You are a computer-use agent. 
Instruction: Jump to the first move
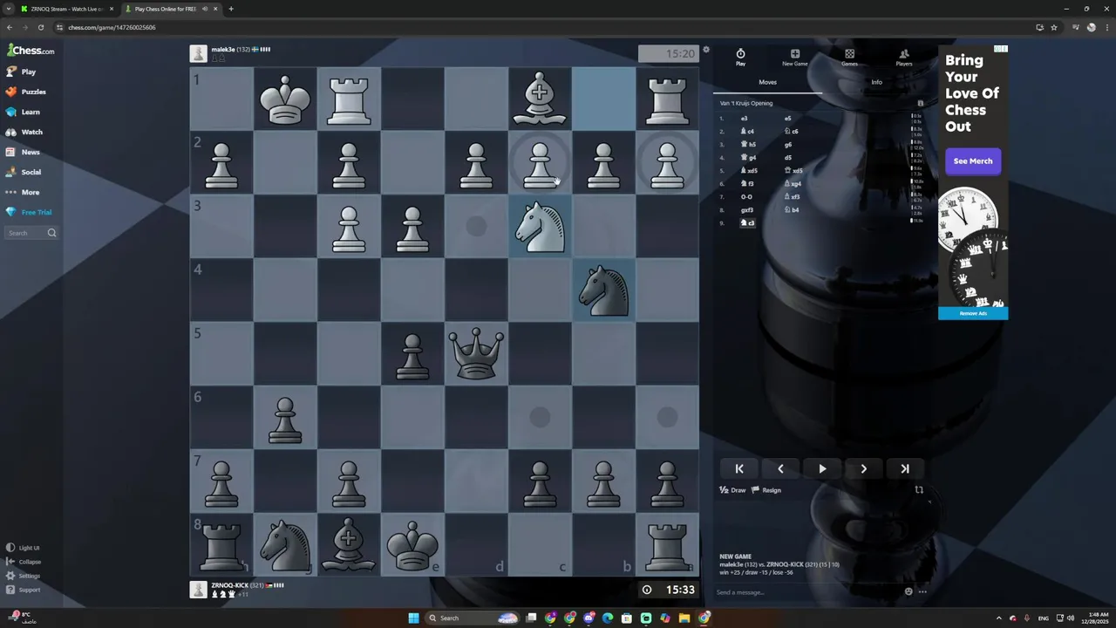coord(739,468)
